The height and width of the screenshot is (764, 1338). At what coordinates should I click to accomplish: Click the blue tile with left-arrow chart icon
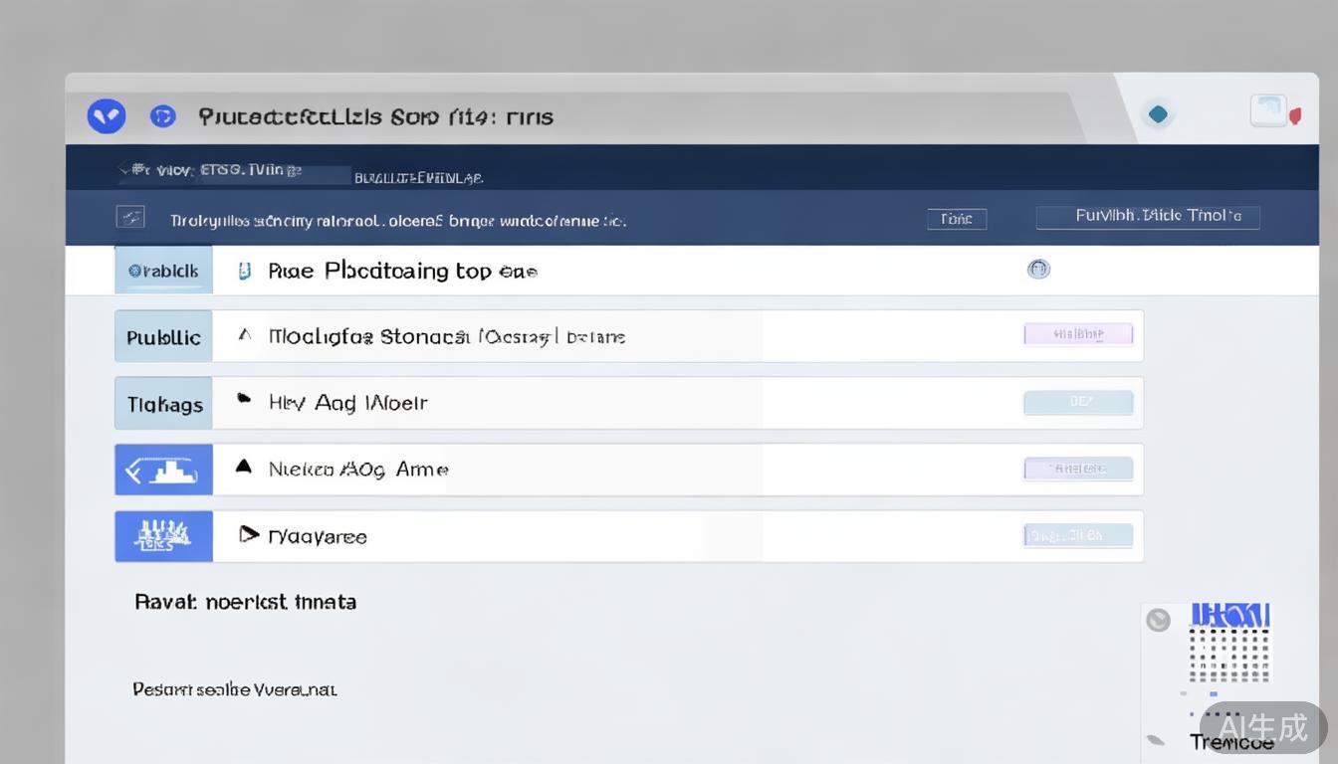163,470
